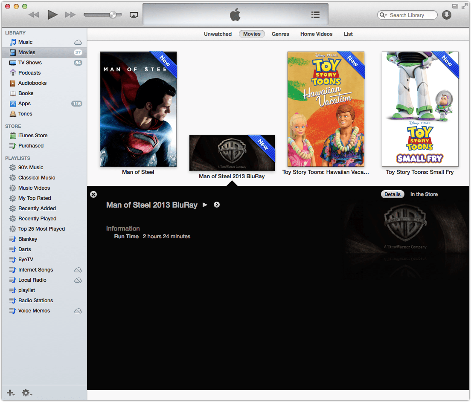
Task: Open the search magnifier dropdown
Action: [383, 15]
